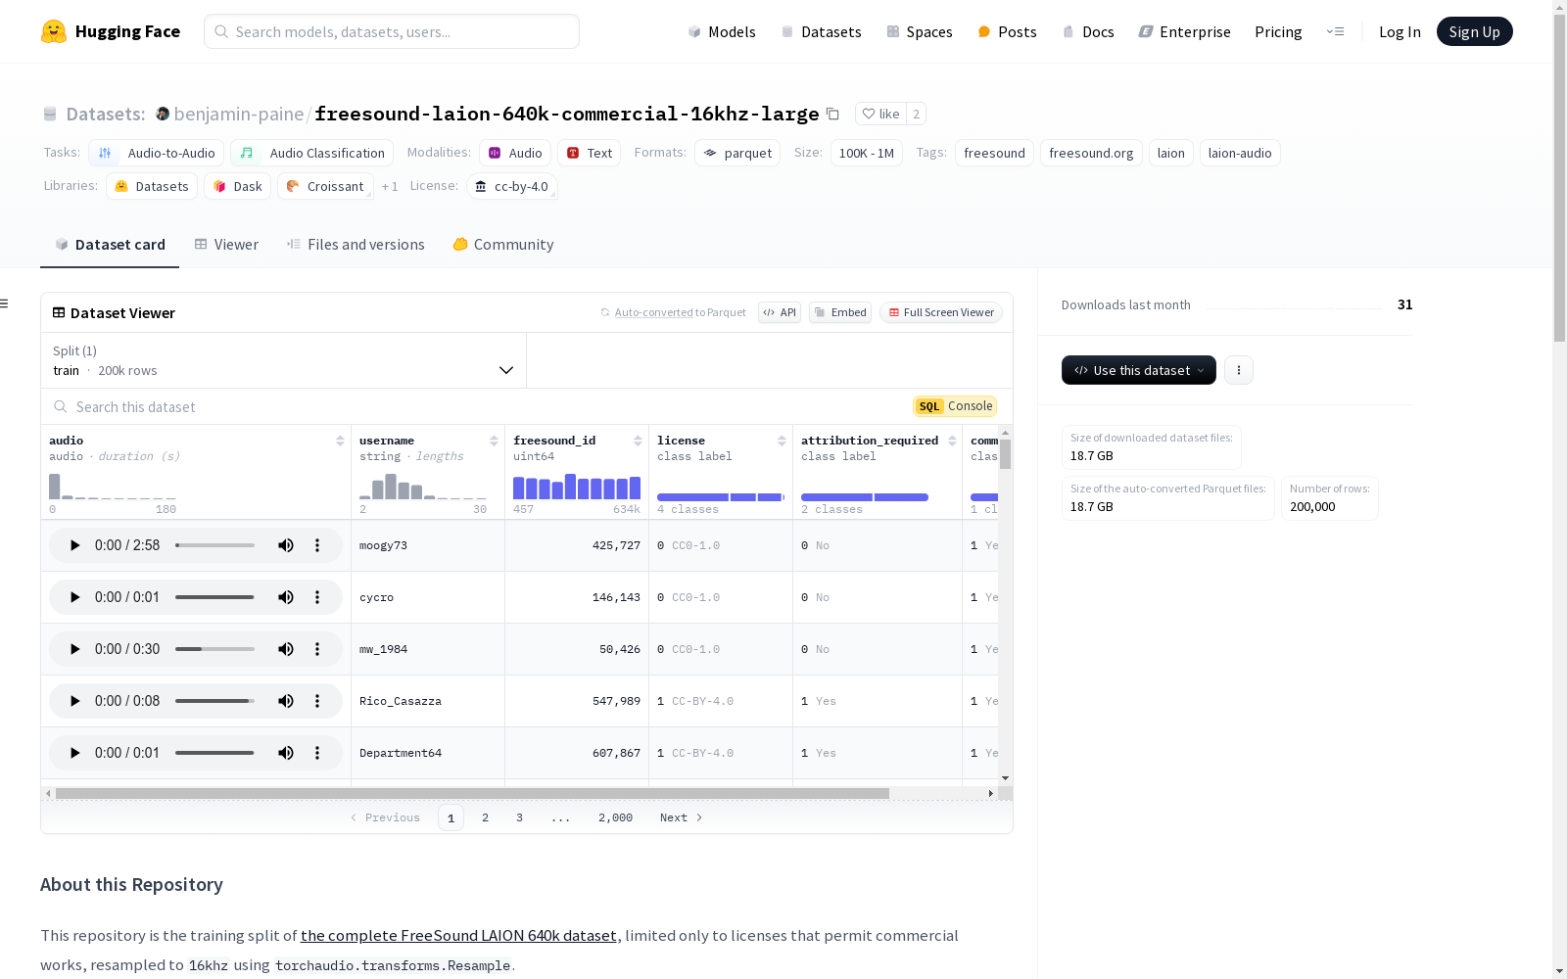Mute the moogy73 audio player
Viewport: 1567px width, 979px height.
(x=286, y=545)
